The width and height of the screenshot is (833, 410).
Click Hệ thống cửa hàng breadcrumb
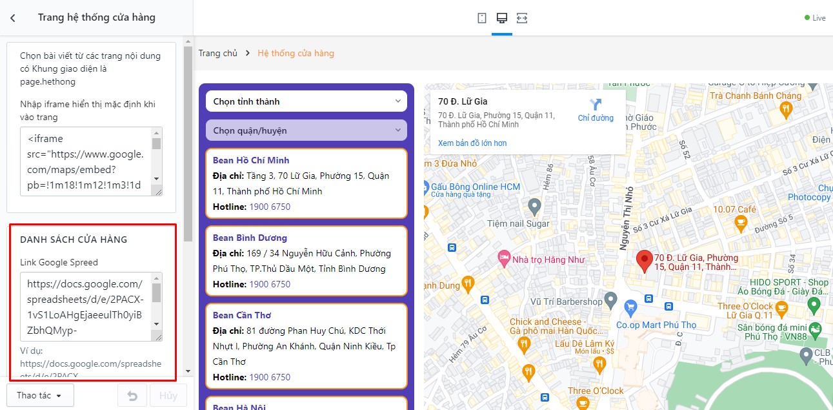pos(296,54)
